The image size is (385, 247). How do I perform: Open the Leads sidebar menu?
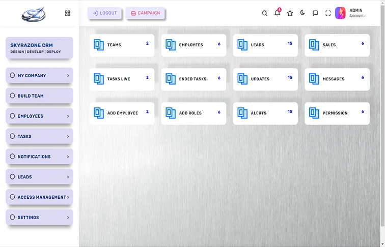point(39,177)
